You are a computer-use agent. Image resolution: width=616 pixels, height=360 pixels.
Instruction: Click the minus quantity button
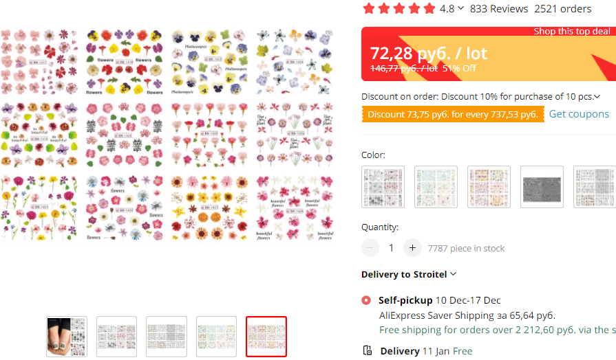[x=370, y=248]
